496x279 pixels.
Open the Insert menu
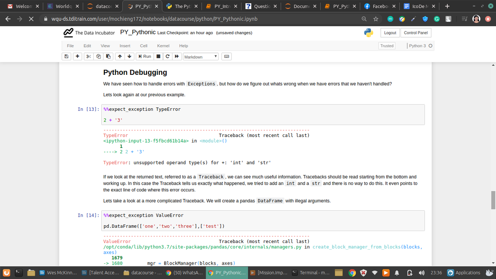click(125, 46)
